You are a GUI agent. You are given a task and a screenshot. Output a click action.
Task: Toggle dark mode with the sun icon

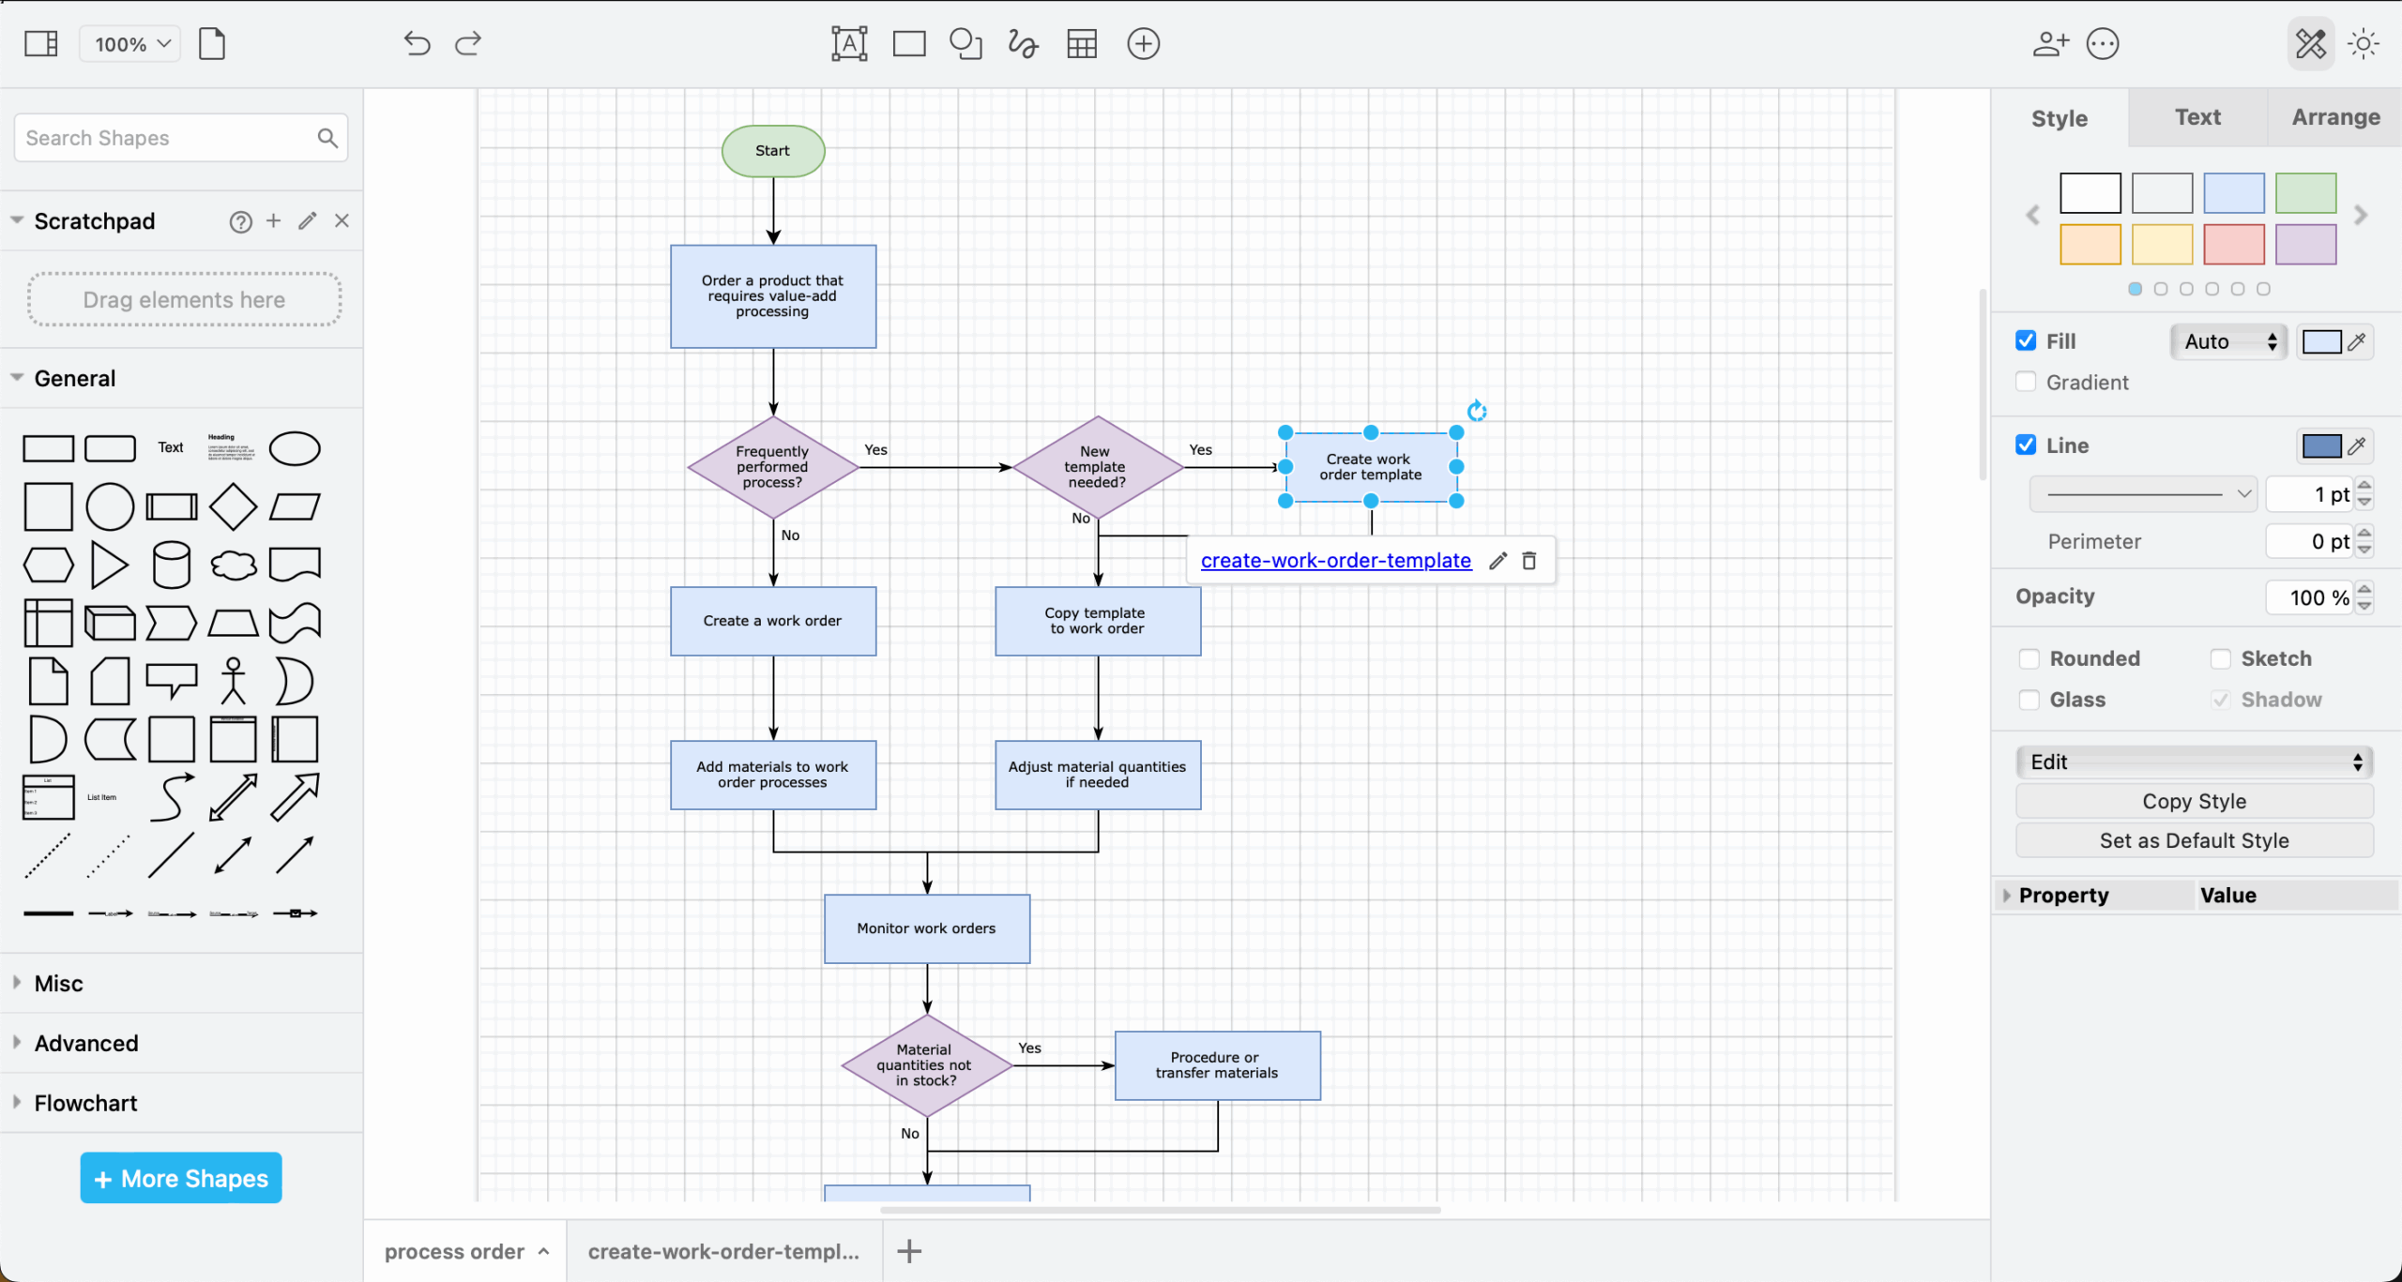tap(2364, 43)
